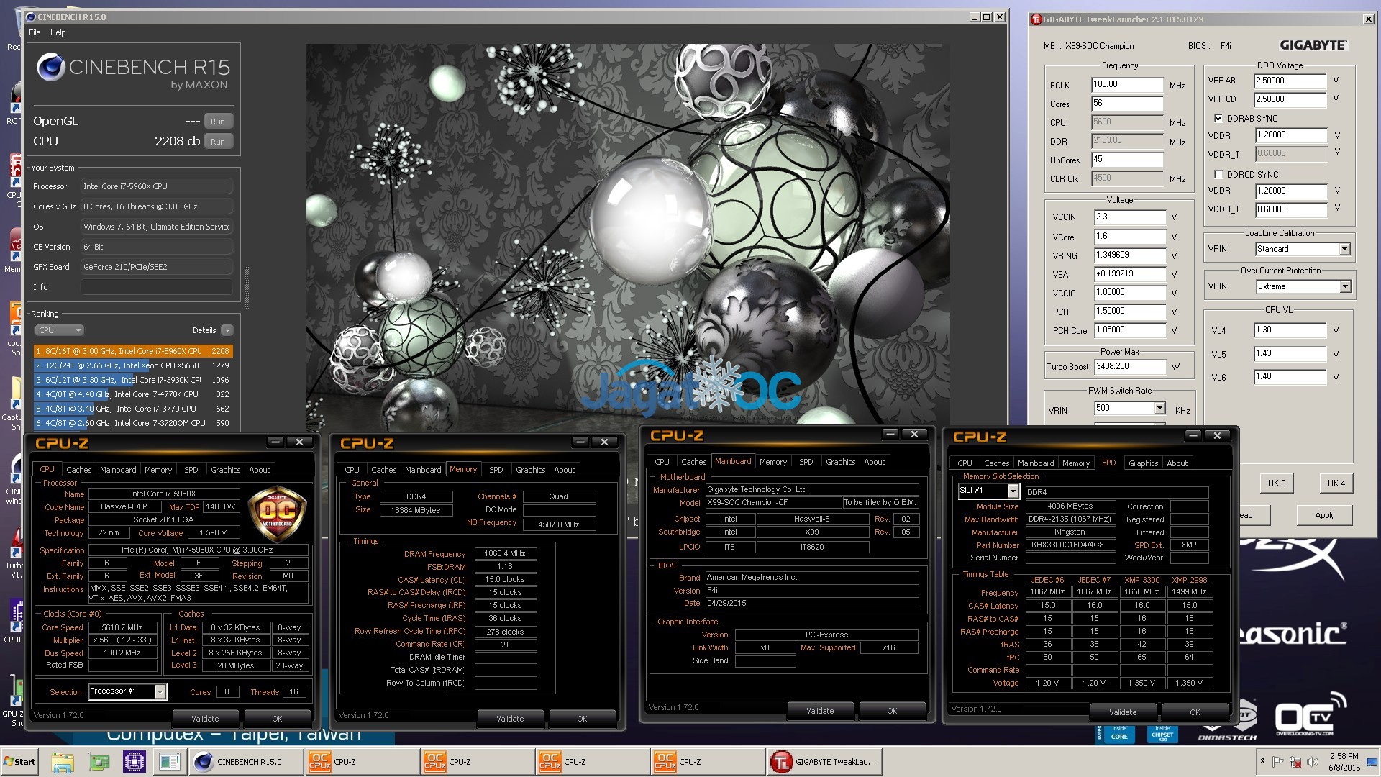1381x777 pixels.
Task: Maximize the CINEBENCH R15.0 window
Action: click(986, 17)
